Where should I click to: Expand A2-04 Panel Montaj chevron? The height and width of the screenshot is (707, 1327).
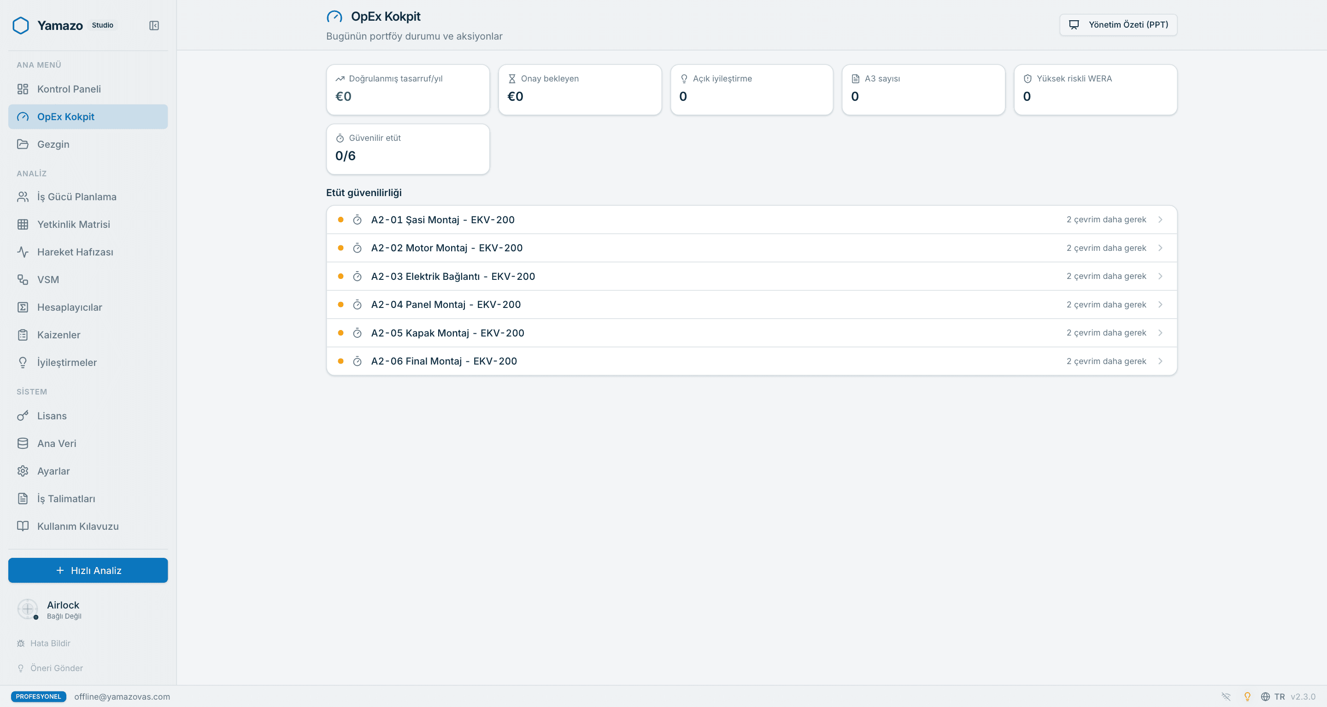(1160, 305)
